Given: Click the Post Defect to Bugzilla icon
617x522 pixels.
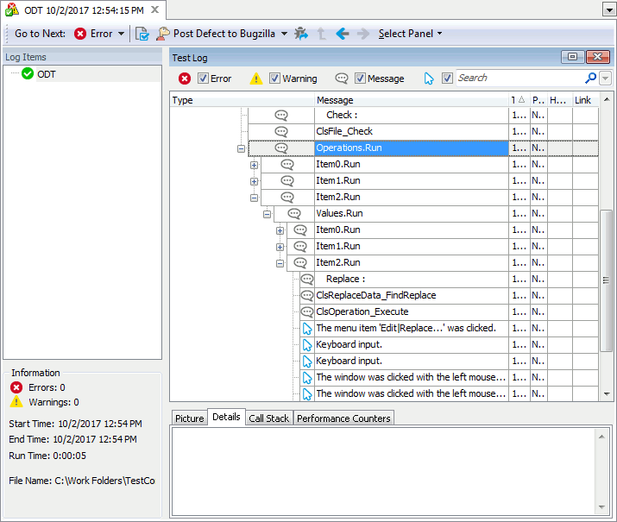Looking at the screenshot, I should pos(163,34).
